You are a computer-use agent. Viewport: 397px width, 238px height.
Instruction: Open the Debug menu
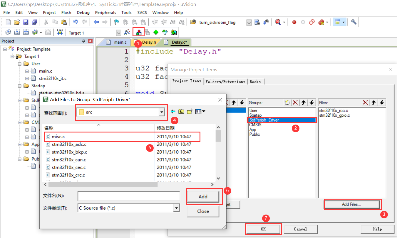coord(83,13)
